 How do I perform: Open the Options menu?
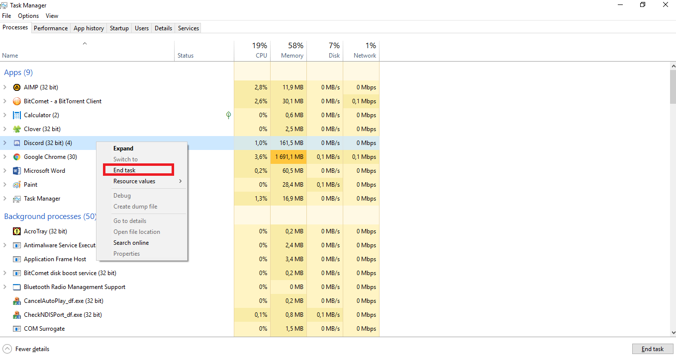click(28, 15)
